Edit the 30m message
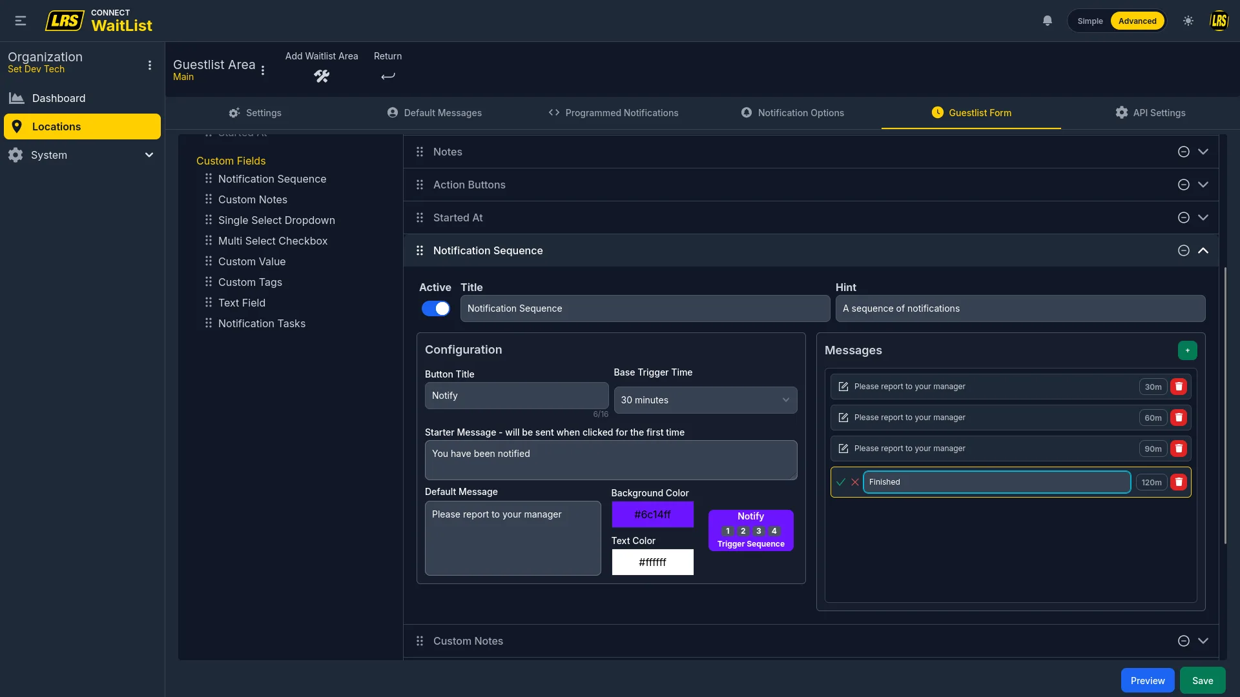 pyautogui.click(x=843, y=387)
